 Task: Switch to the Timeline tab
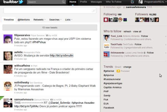(x=9, y=20)
